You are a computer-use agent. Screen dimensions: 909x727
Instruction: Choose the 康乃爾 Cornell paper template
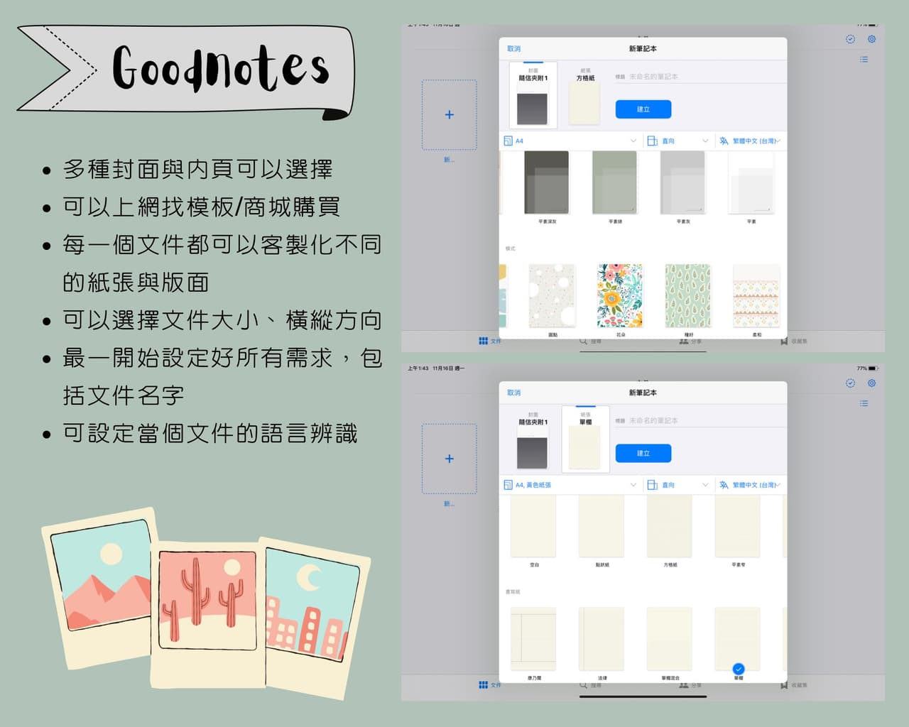(x=533, y=639)
